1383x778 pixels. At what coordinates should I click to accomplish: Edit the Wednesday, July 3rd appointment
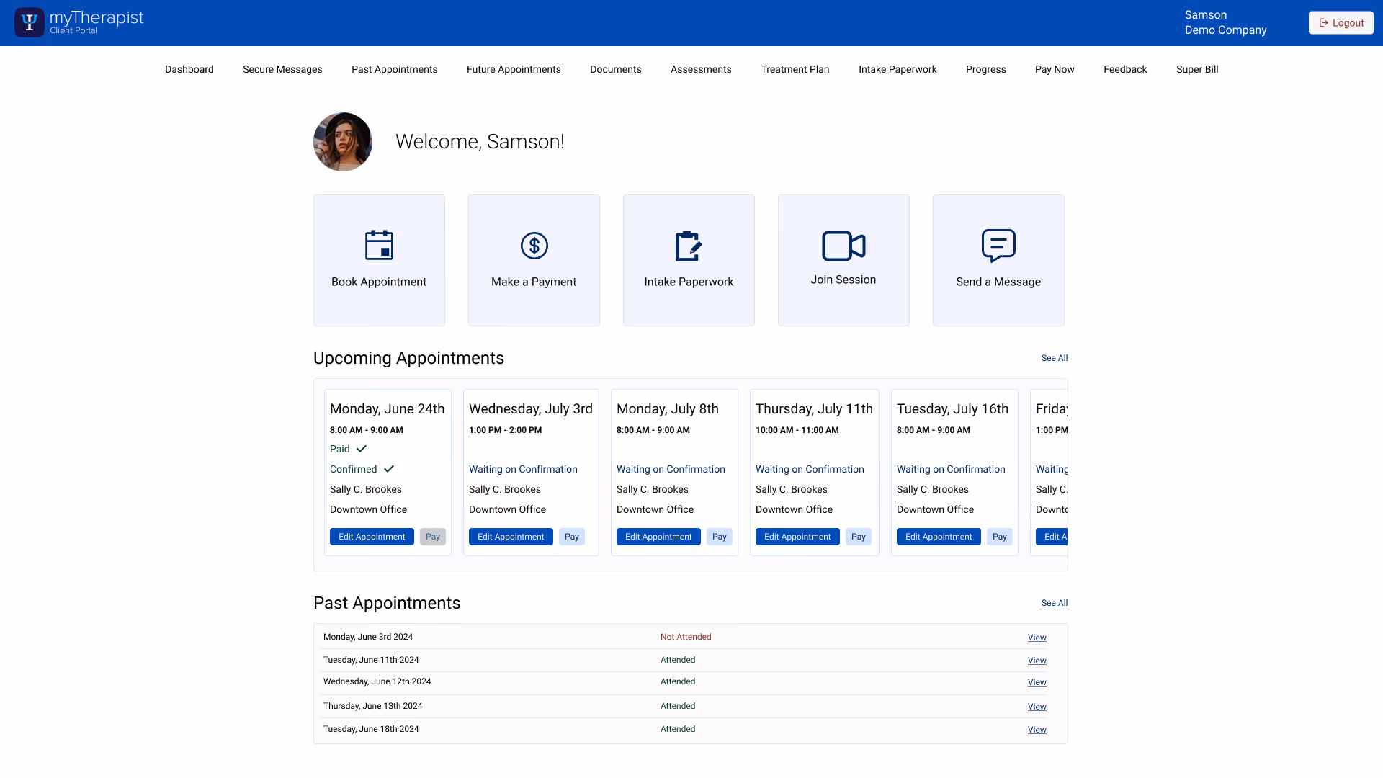511,537
